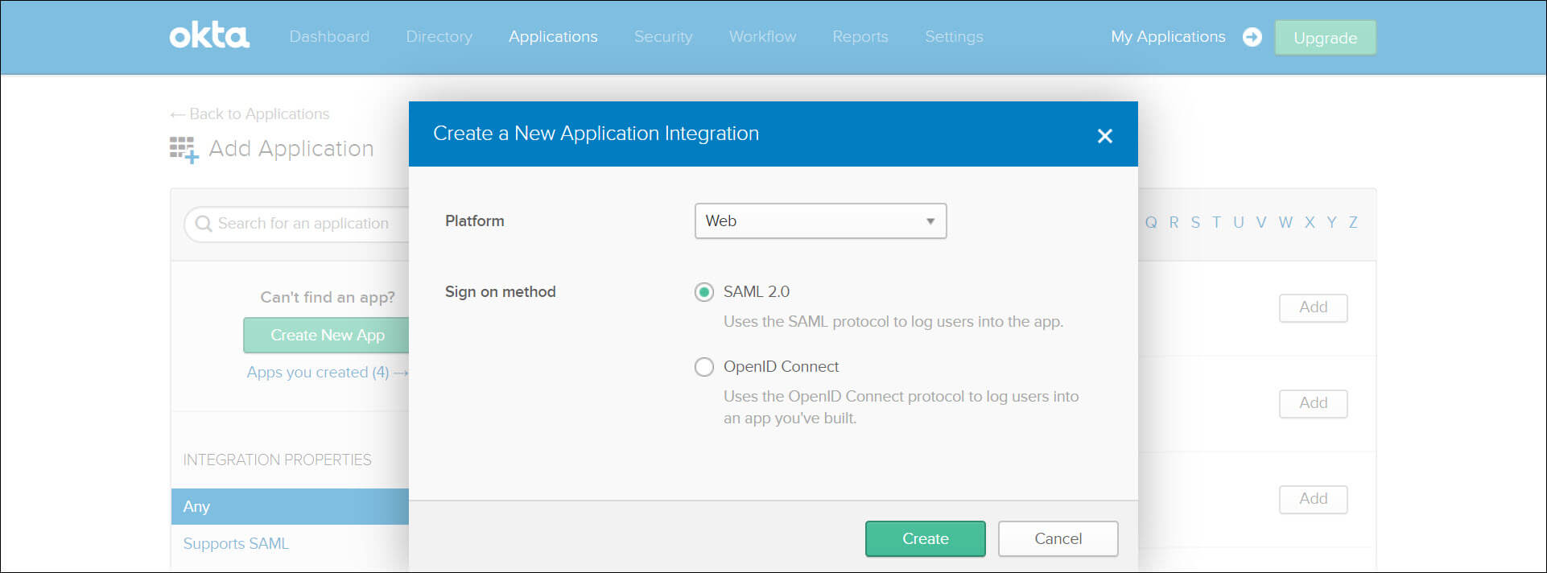The width and height of the screenshot is (1547, 573).
Task: Click the Add Application grid icon
Action: point(184,150)
